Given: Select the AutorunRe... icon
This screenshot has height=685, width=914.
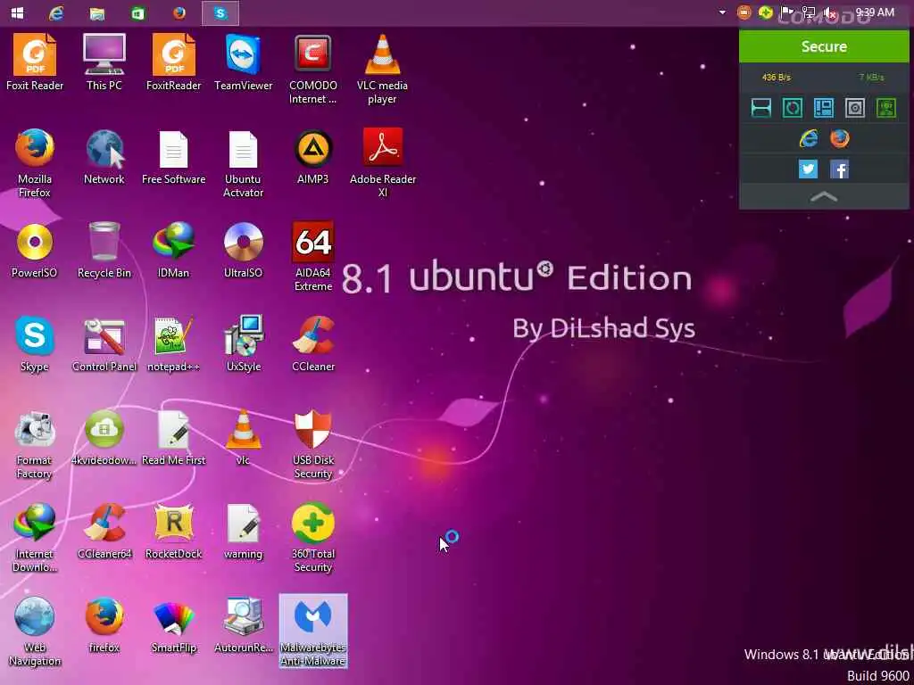Looking at the screenshot, I should [243, 625].
